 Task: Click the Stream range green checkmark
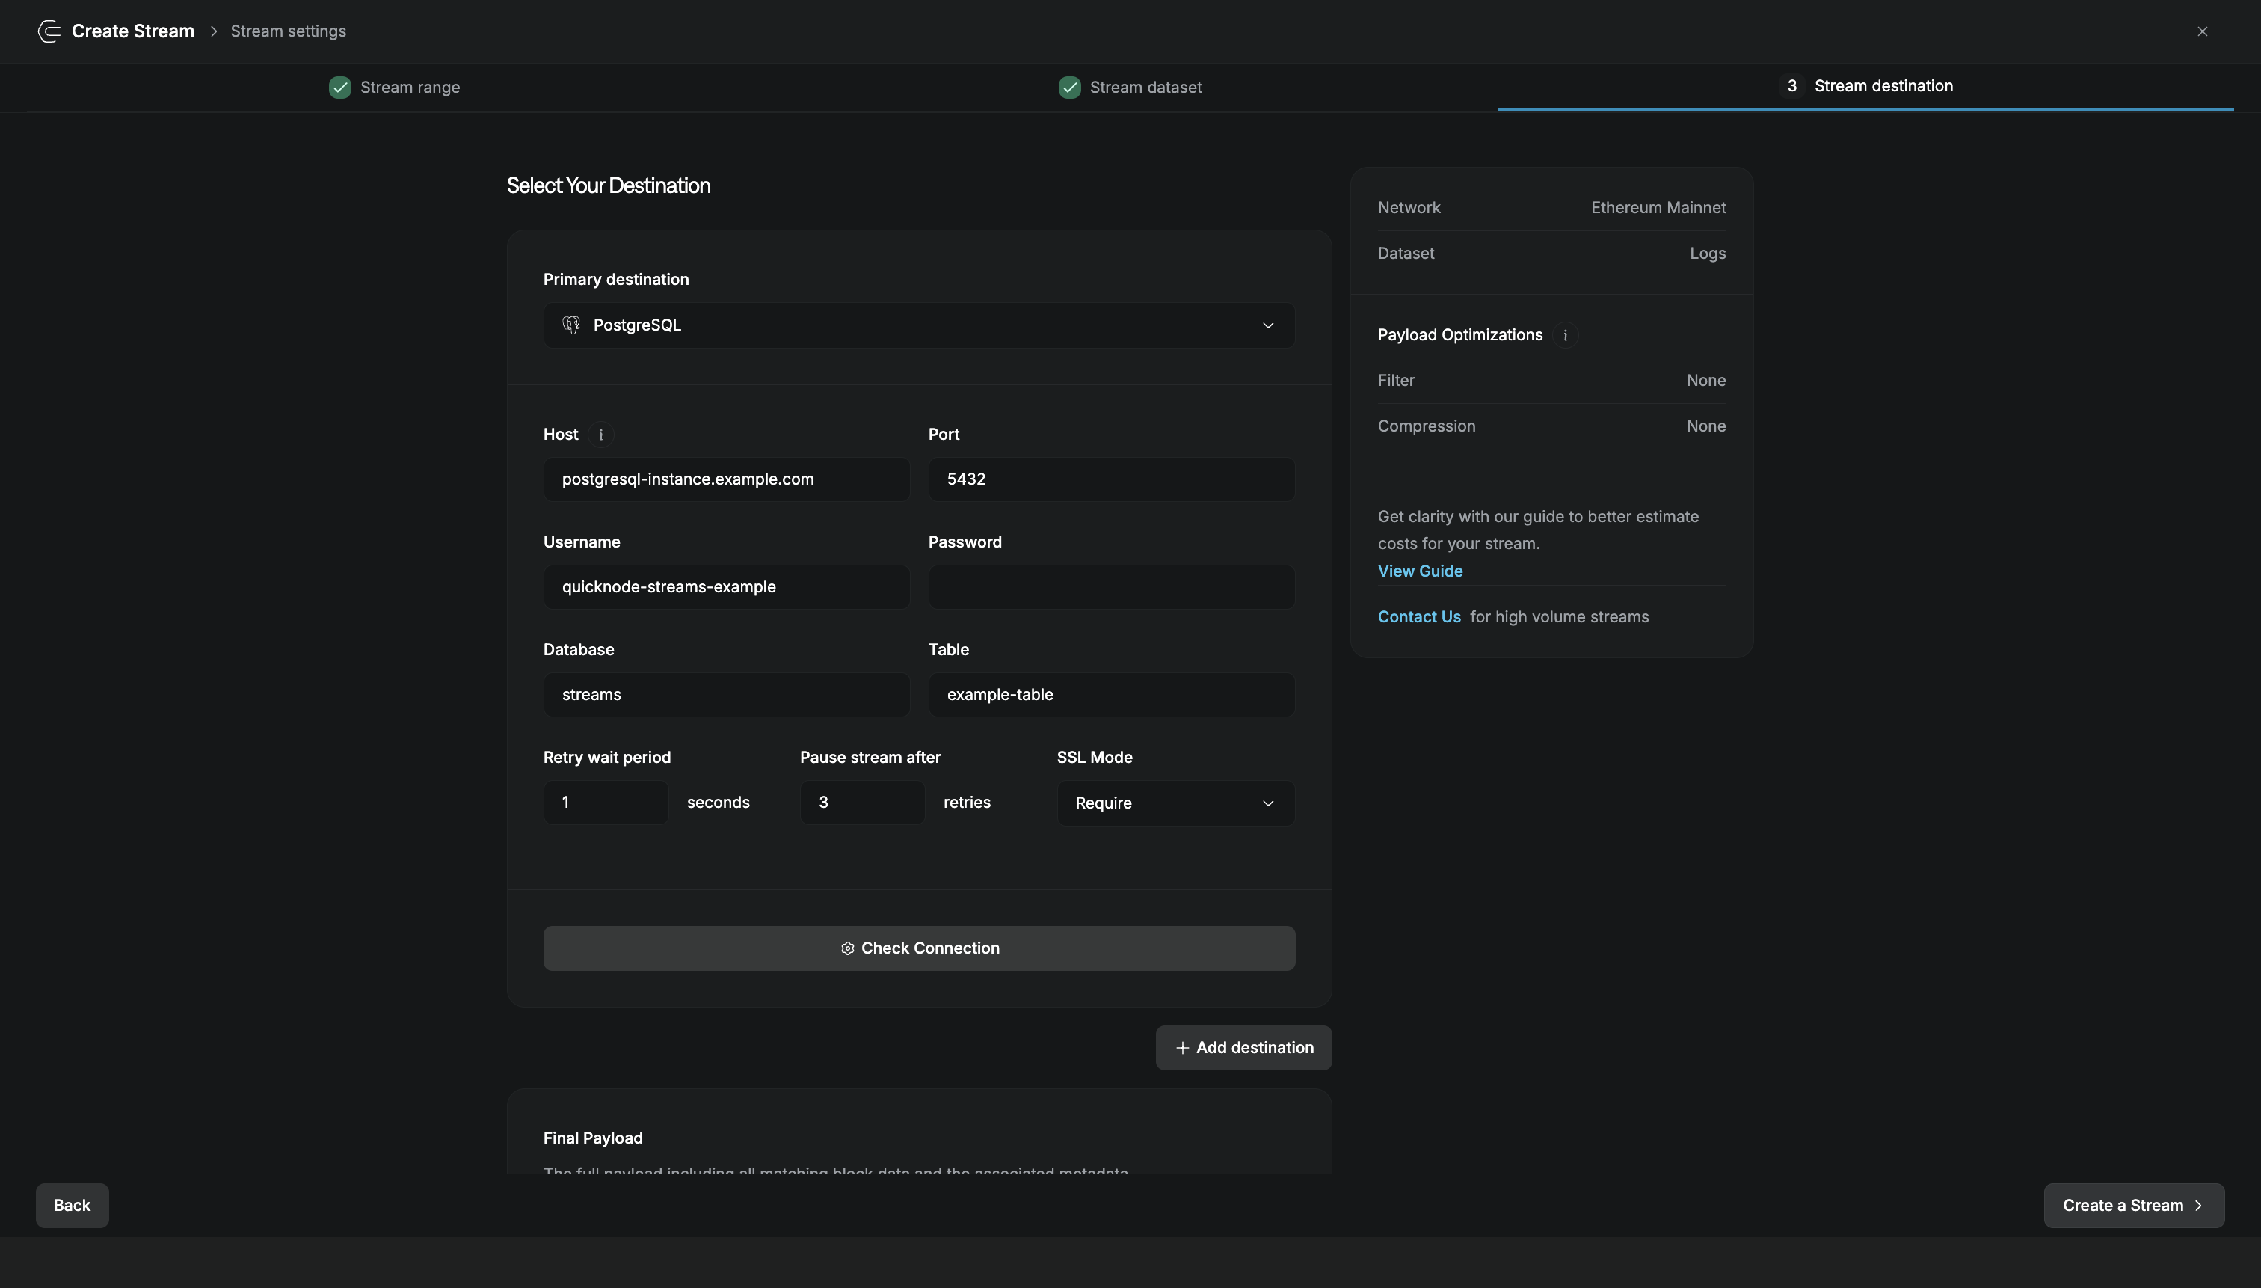pyautogui.click(x=339, y=87)
